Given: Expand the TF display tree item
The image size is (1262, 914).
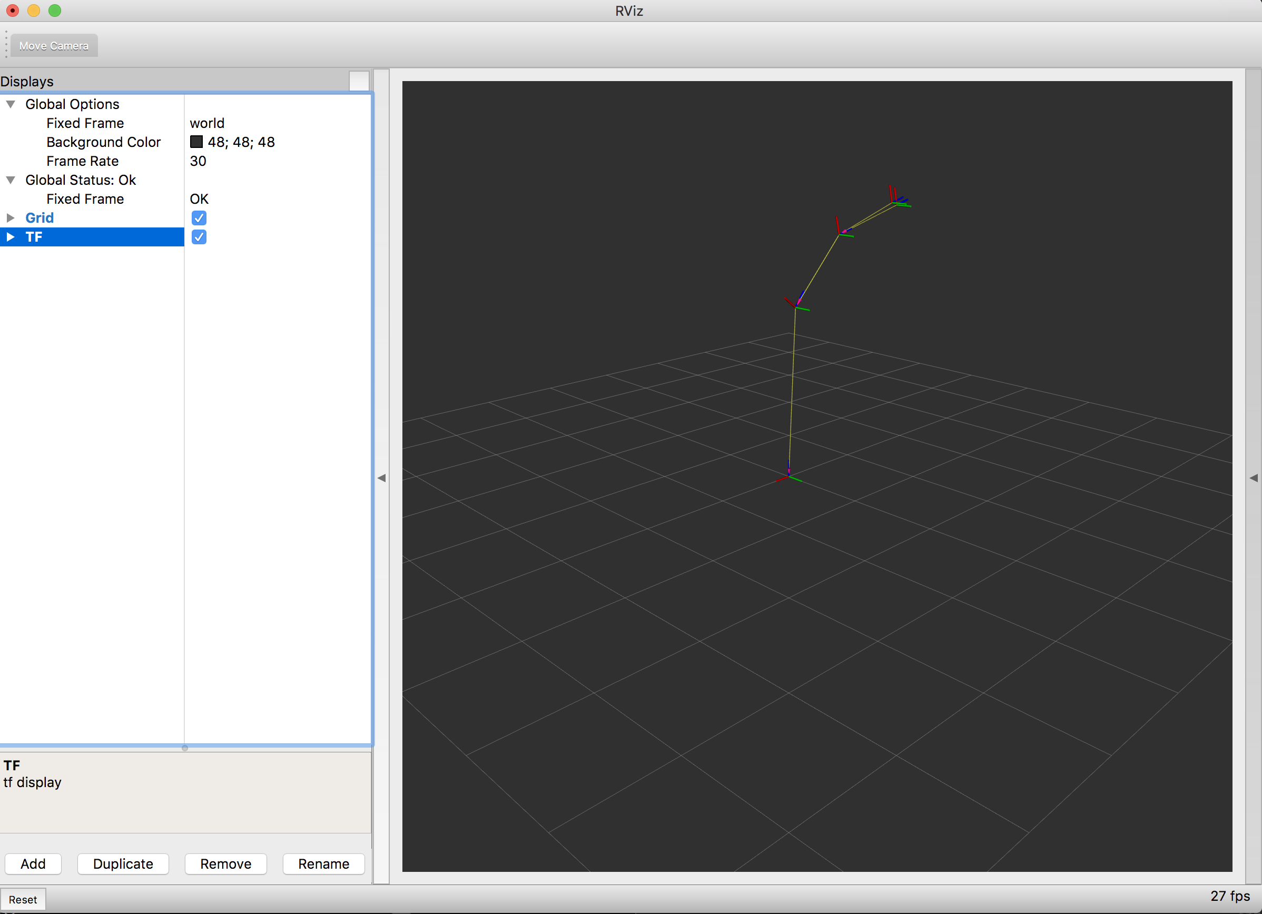Looking at the screenshot, I should tap(11, 236).
